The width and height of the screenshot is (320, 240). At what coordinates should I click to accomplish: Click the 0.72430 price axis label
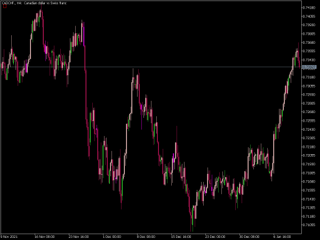pyautogui.click(x=309, y=130)
